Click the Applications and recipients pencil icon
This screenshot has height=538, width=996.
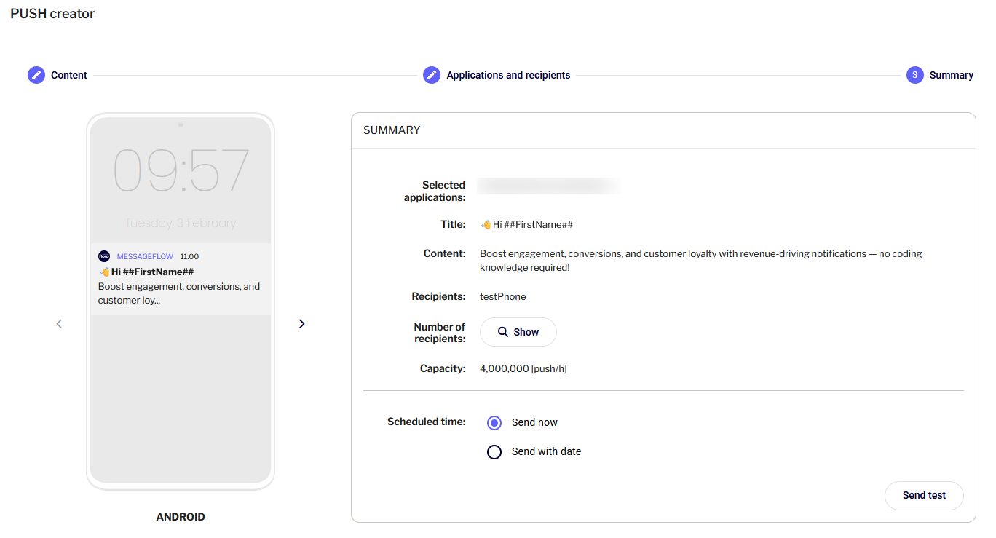[x=432, y=75]
